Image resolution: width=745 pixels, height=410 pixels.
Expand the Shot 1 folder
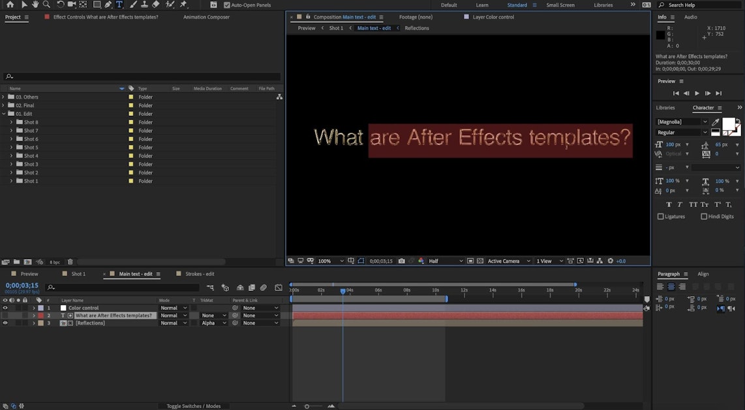(11, 181)
